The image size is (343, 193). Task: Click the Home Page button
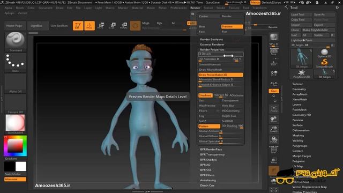point(14,26)
